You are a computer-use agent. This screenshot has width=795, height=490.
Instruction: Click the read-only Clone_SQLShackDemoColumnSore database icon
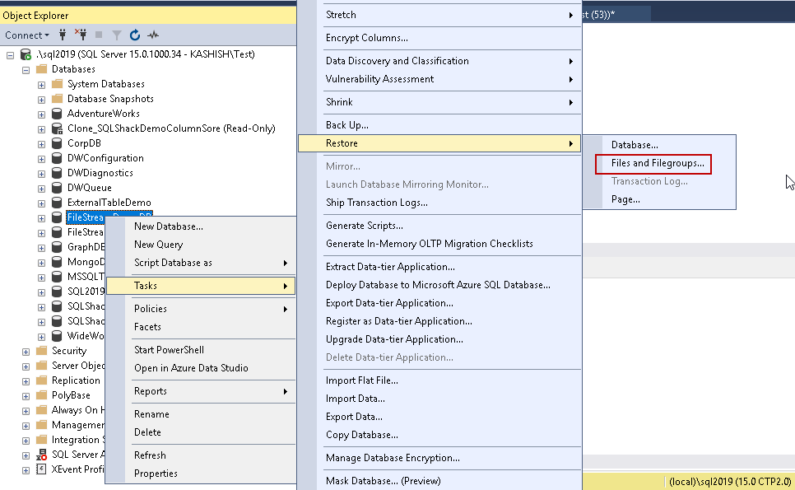[x=57, y=128]
